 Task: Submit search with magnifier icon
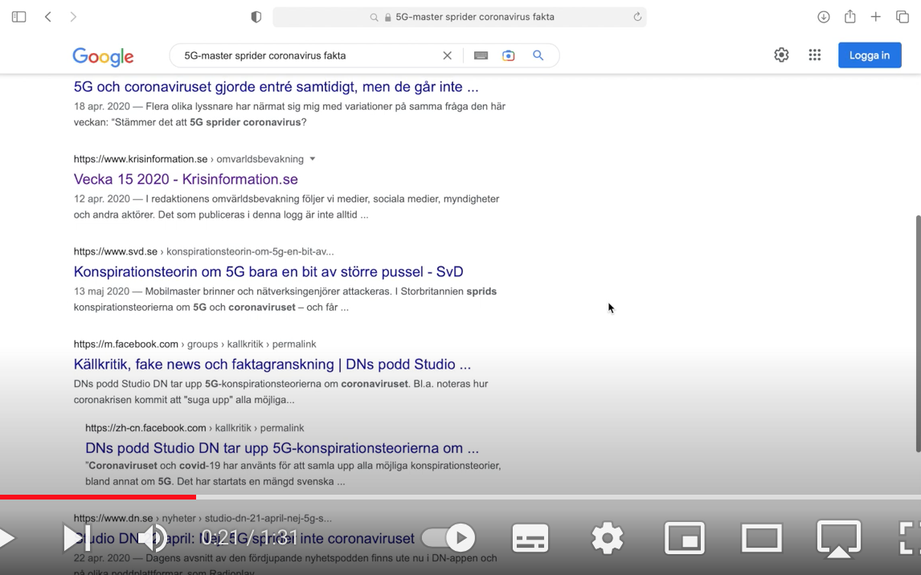click(538, 55)
